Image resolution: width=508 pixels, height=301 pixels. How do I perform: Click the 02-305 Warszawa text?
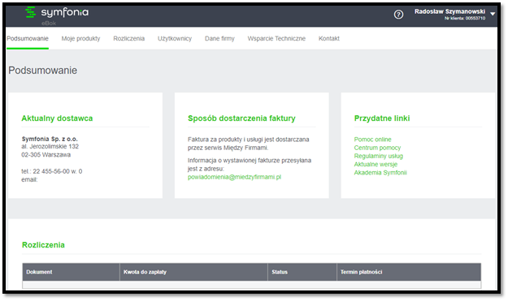46,155
